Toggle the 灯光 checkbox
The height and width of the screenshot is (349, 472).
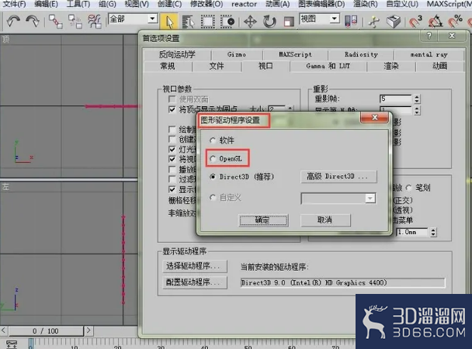pos(172,149)
